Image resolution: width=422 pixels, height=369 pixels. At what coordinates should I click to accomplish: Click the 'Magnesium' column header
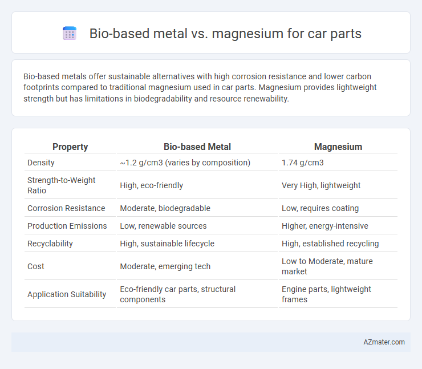338,147
